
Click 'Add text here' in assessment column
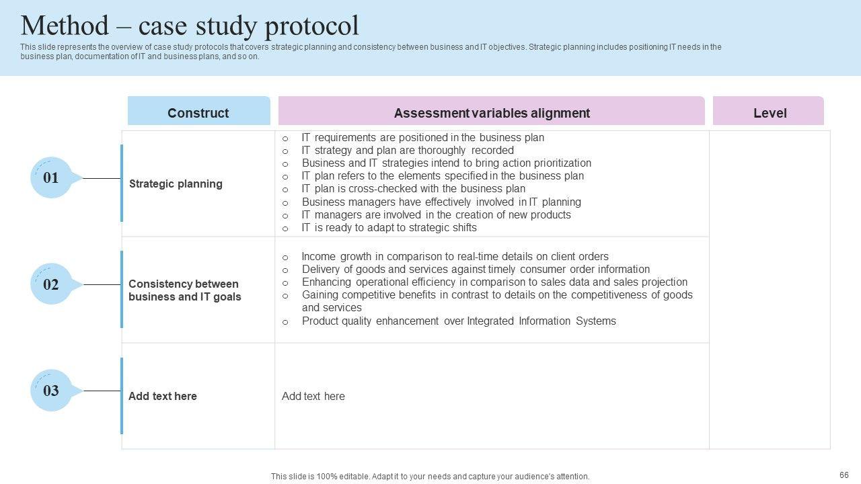point(313,396)
